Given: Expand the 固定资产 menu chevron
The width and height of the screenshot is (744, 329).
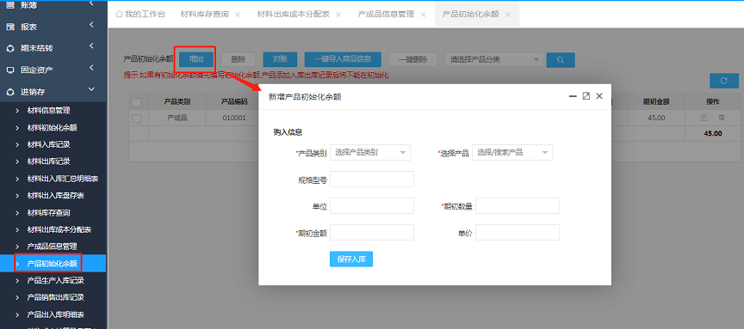Looking at the screenshot, I should [x=91, y=68].
